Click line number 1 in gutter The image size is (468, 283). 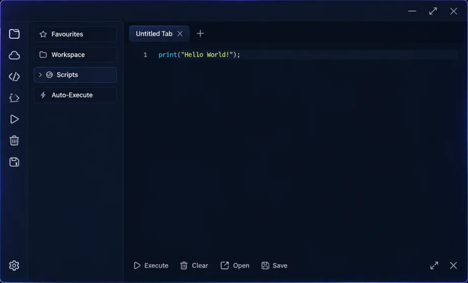(145, 55)
